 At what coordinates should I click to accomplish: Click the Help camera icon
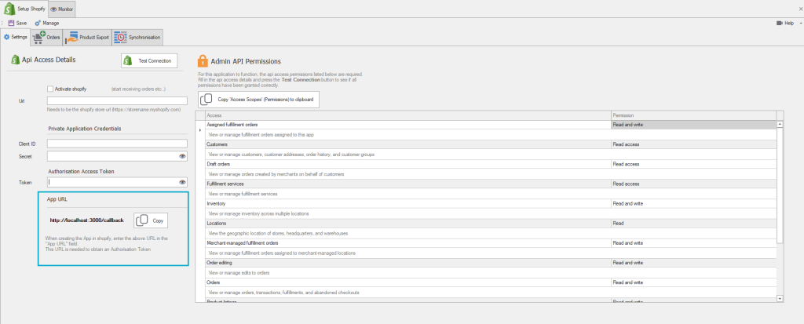pyautogui.click(x=780, y=23)
